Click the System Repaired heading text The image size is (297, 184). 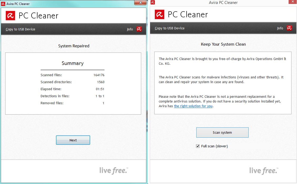click(x=74, y=46)
